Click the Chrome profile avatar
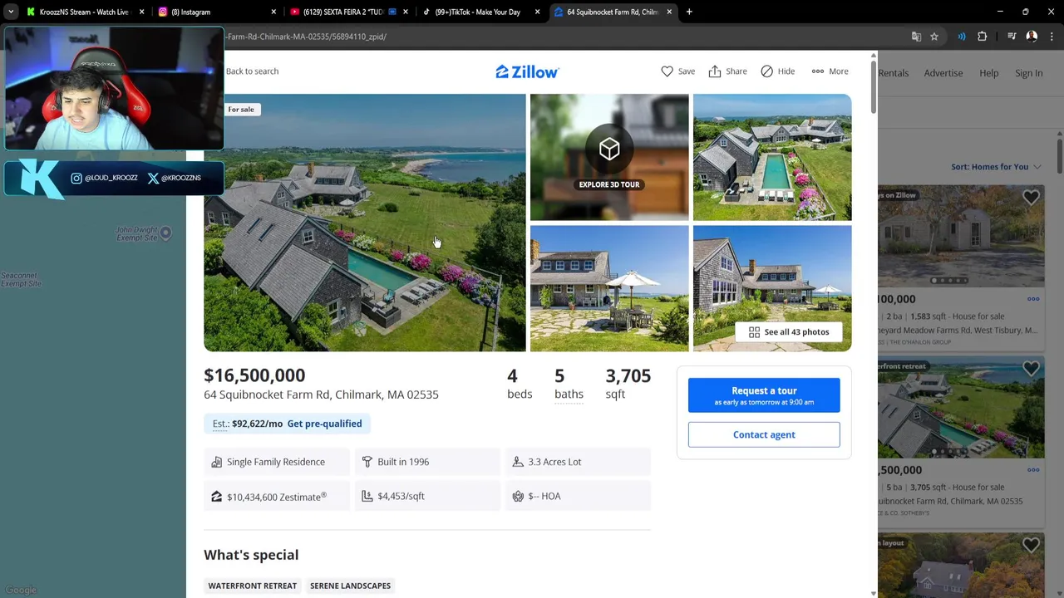 [x=1032, y=37]
